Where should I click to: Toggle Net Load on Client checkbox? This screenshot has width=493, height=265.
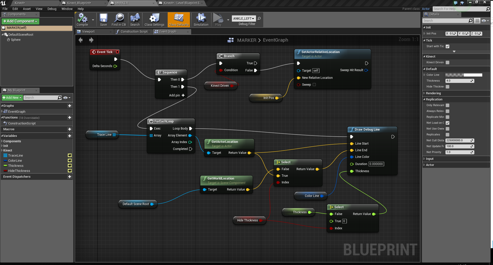pos(448,123)
